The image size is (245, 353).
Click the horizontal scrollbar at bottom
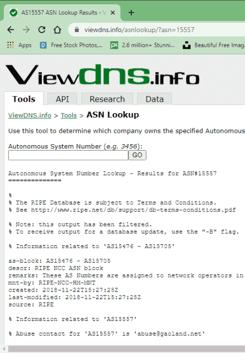[126, 349]
